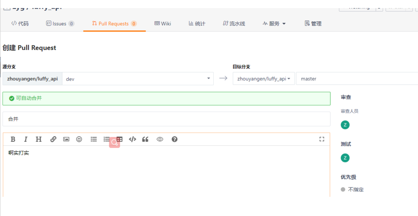Open the target branch dropdown showing master
Screen dimensions: 418x216
click(357, 78)
